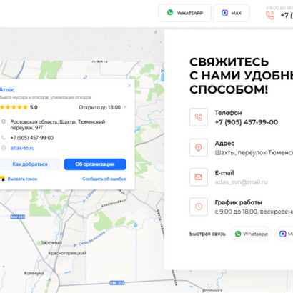The image size is (293, 293).
Task: Click the Телефон icon box
Action: tap(199, 117)
